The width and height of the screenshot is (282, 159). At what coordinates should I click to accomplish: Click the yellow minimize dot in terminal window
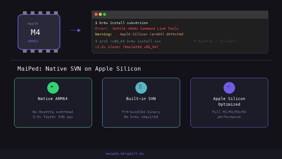100,14
